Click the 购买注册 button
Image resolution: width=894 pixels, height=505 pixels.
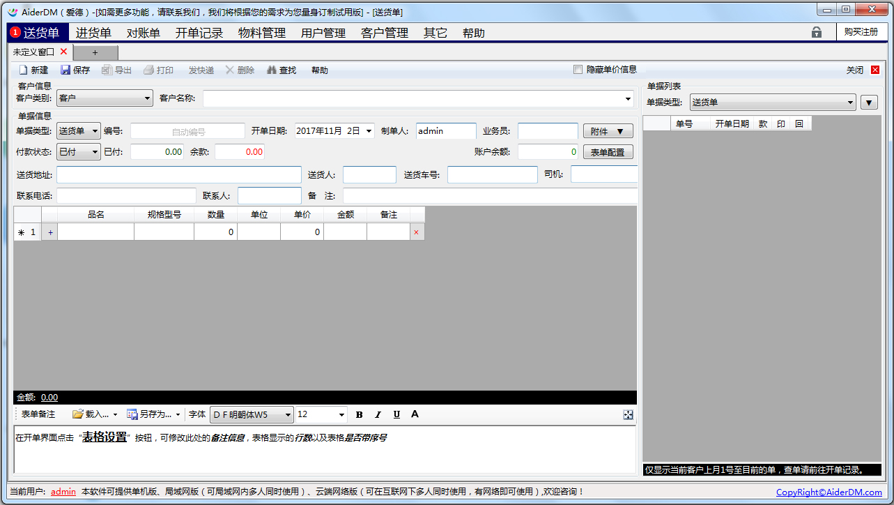(x=861, y=32)
